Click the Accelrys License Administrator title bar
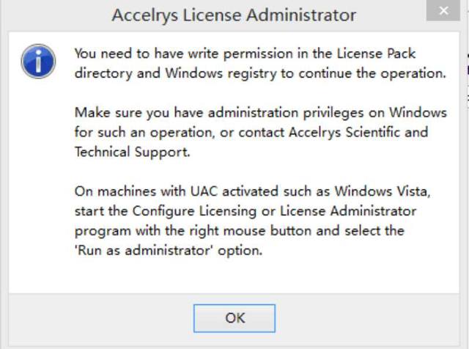 click(234, 15)
